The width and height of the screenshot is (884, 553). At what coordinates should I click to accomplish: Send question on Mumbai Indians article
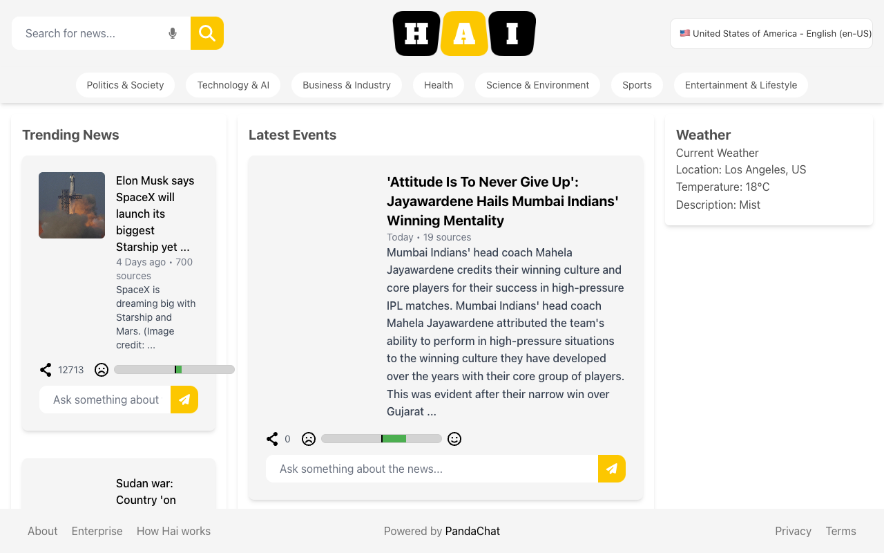(612, 469)
